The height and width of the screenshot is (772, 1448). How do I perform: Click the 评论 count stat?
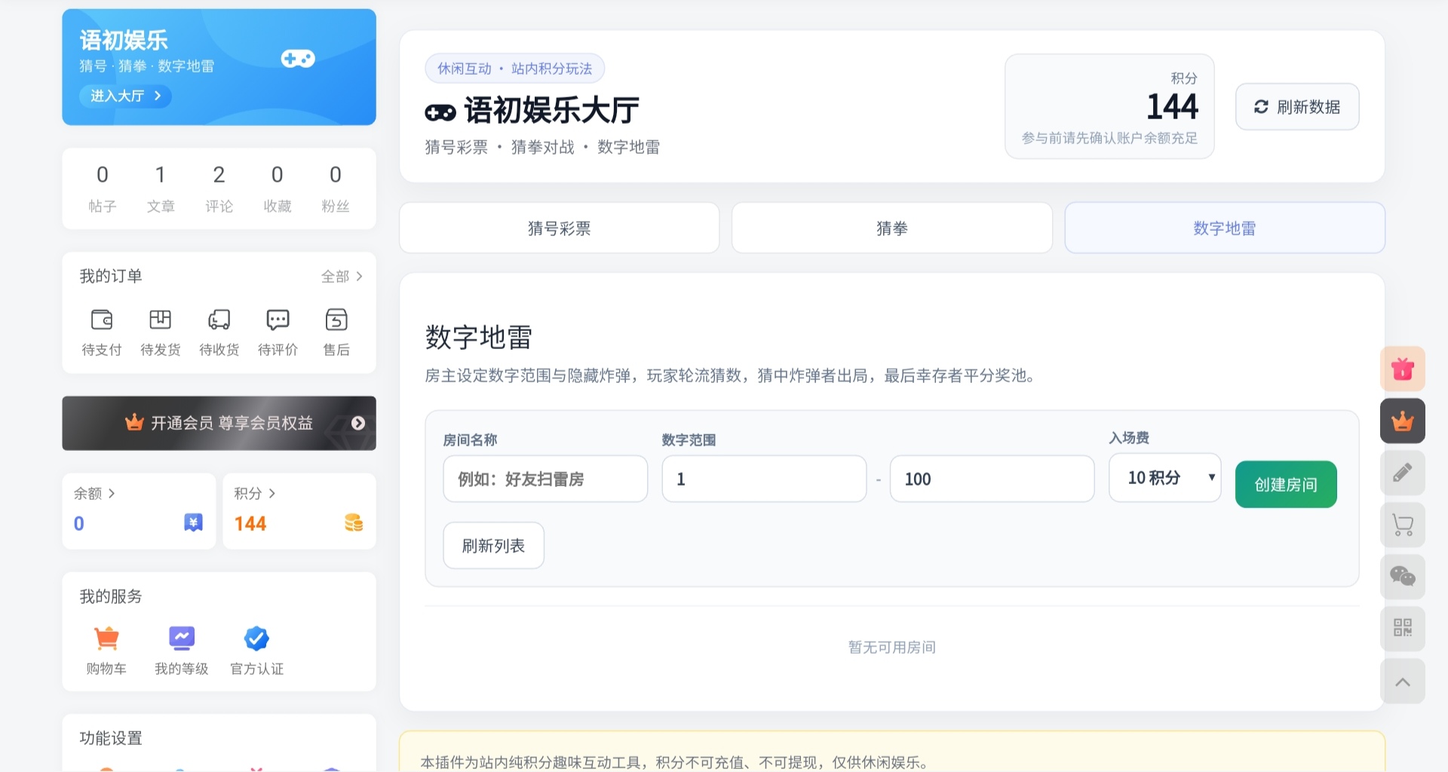219,189
